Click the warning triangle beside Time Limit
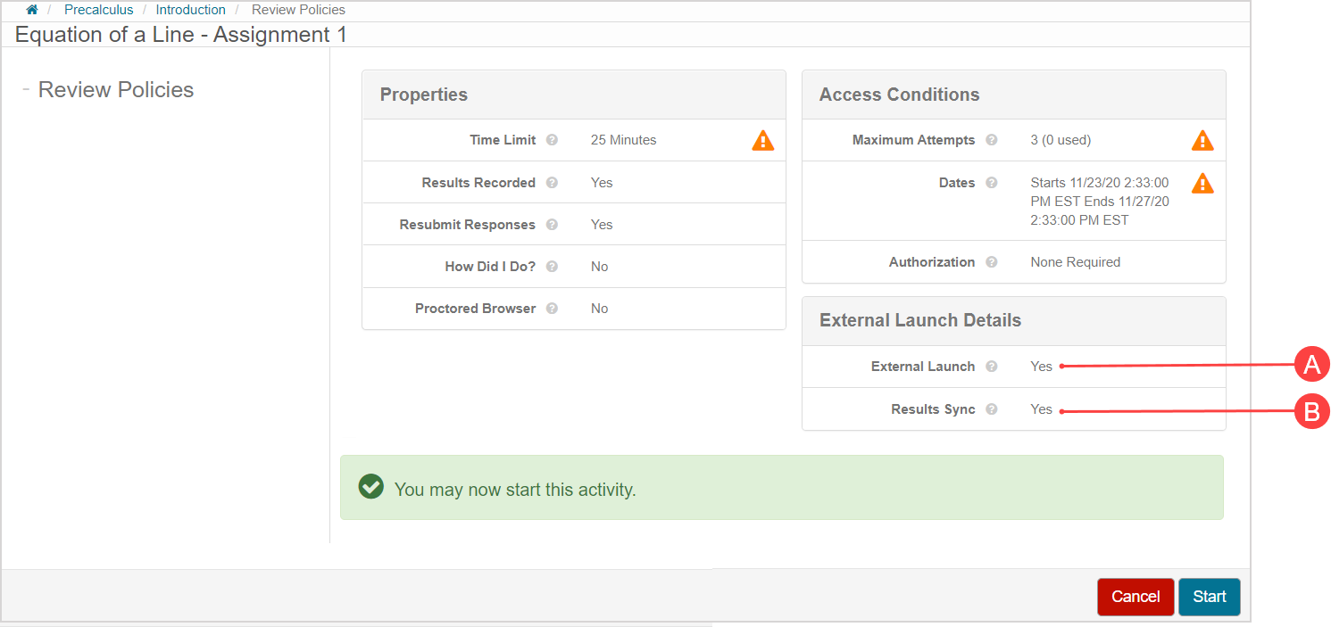This screenshot has width=1331, height=627. coord(762,140)
